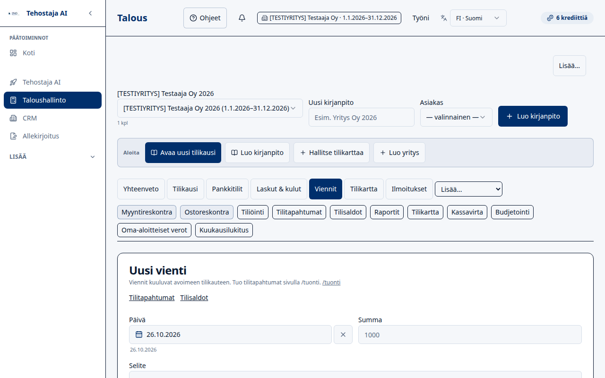This screenshot has height=378, width=605.
Task: Open the Kuukausilukitus sub-tab
Action: click(224, 230)
